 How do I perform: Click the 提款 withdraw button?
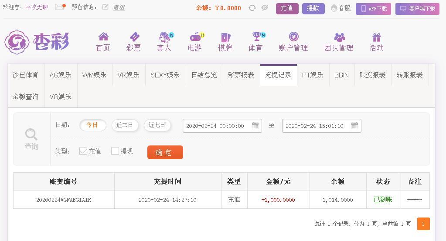tap(313, 9)
